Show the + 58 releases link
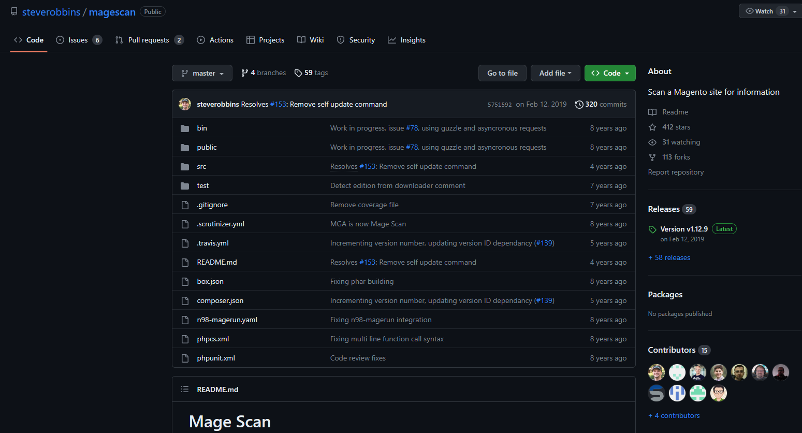Viewport: 802px width, 433px height. 669,258
